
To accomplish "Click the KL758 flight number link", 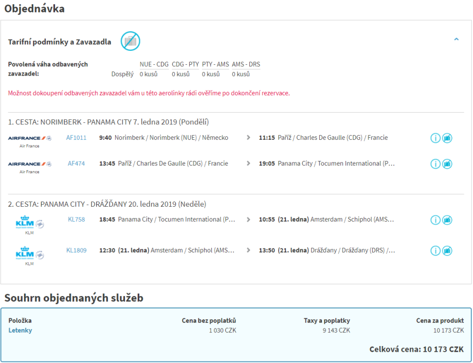I will tap(76, 220).
